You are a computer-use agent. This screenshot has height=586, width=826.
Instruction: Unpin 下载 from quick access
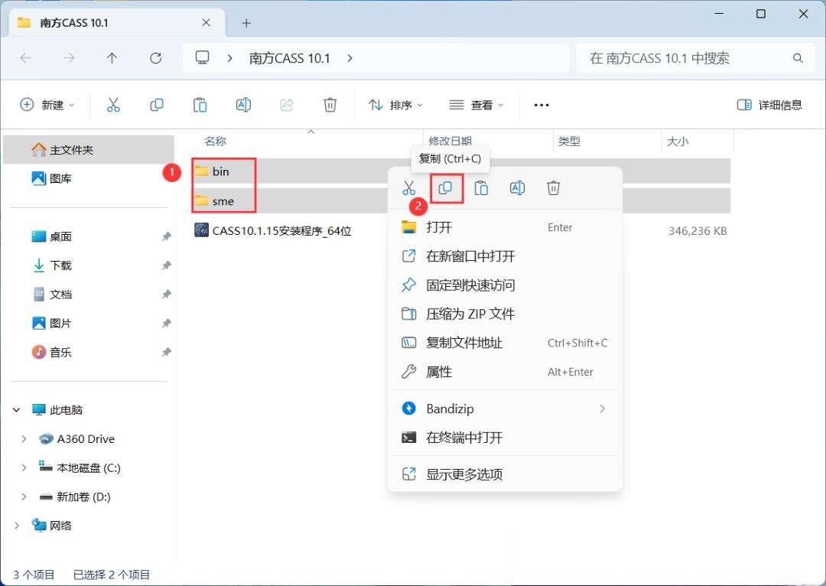[167, 265]
